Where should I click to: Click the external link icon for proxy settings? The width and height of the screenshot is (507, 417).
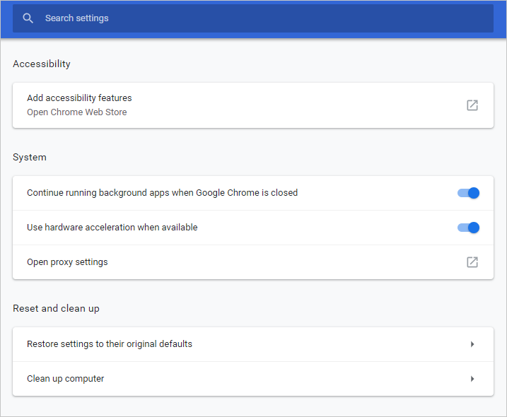(472, 262)
